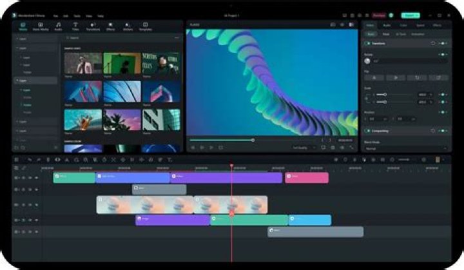Viewport: 464px width, 270px height.
Task: Click the Export button
Action: [x=410, y=14]
